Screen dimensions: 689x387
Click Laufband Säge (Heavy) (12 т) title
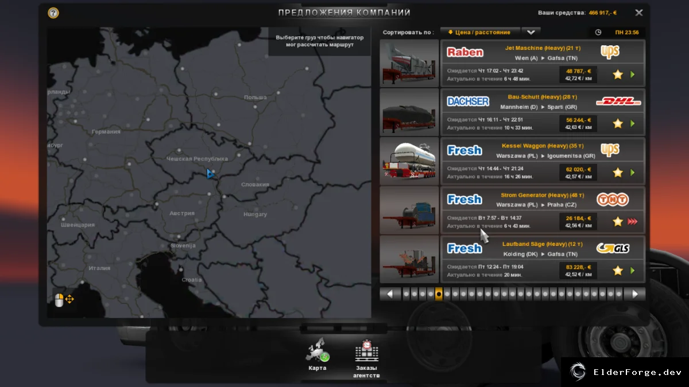point(542,244)
